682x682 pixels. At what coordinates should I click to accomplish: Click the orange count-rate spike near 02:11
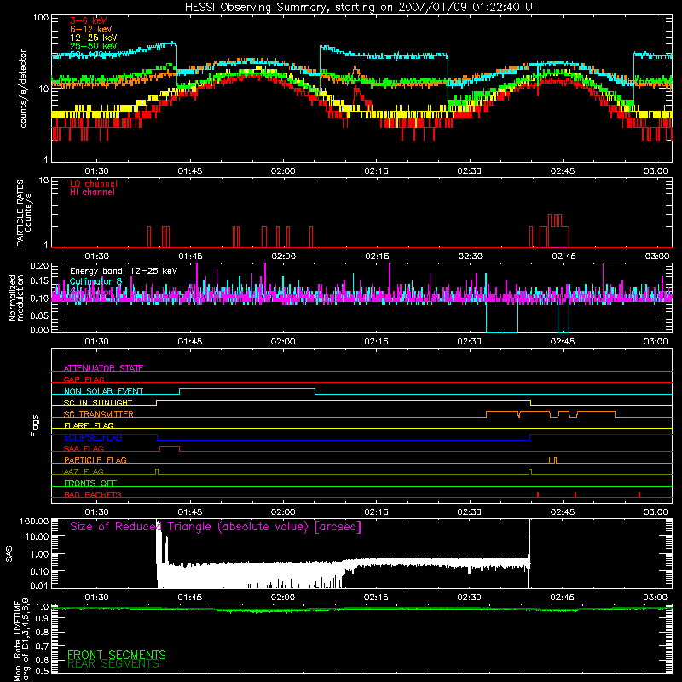355,69
